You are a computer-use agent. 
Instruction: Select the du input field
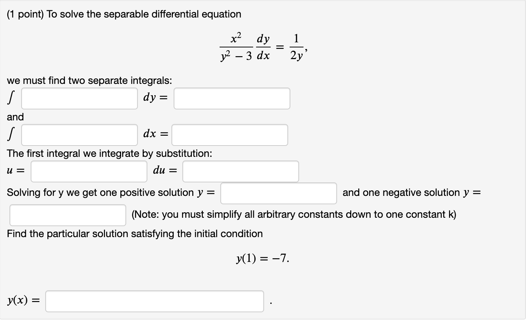point(240,171)
